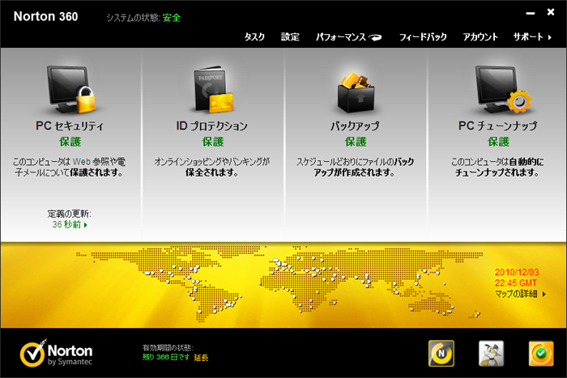The image size is (567, 378).
Task: Open the アカウント menu item
Action: point(480,37)
